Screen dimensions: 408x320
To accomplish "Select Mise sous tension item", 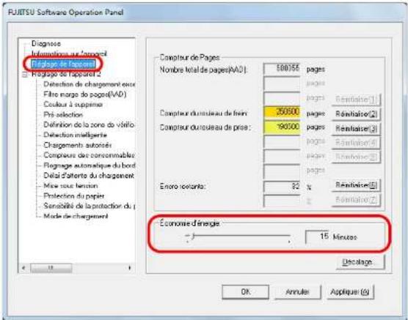I will click(70, 186).
